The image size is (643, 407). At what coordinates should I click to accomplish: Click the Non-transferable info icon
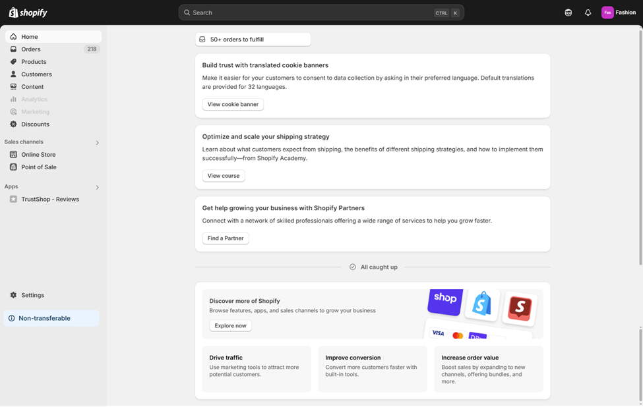point(11,318)
